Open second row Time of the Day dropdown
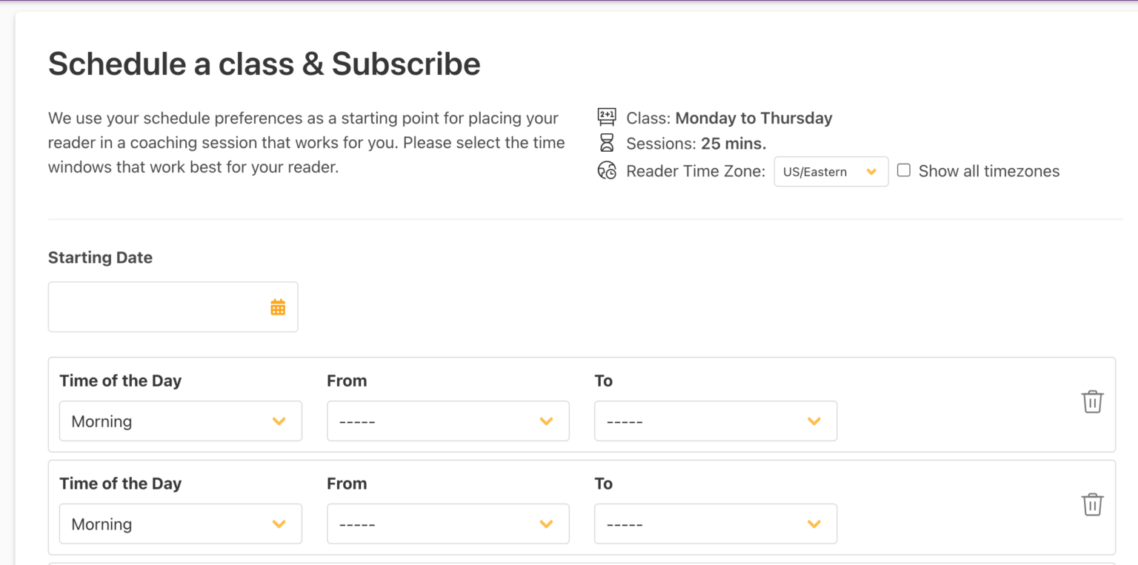 coord(180,524)
